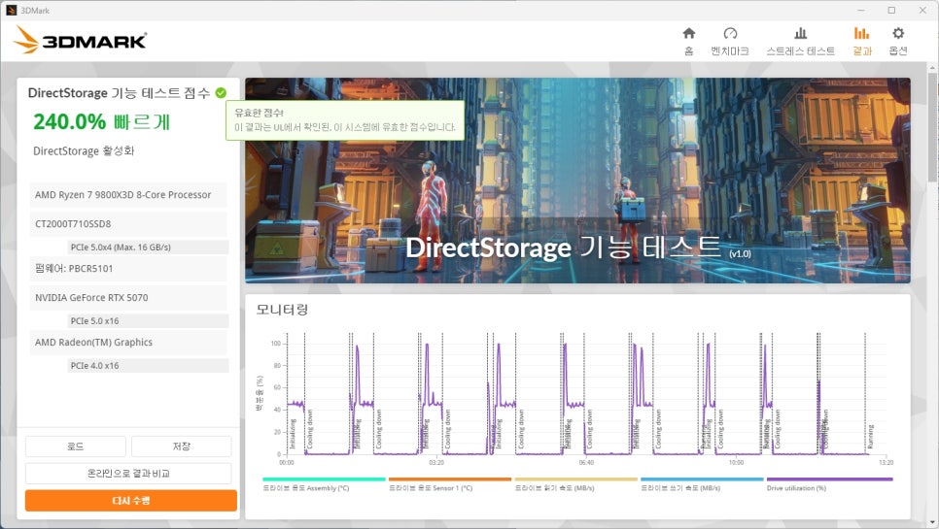This screenshot has width=939, height=529.
Task: Minimize the 3DMark window
Action: point(861,10)
